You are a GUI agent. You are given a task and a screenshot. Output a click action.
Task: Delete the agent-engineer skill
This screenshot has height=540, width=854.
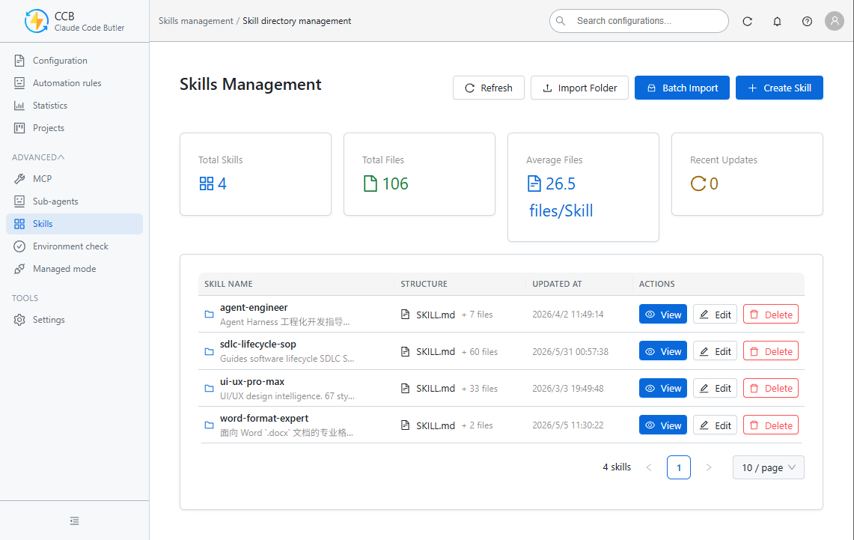point(771,315)
